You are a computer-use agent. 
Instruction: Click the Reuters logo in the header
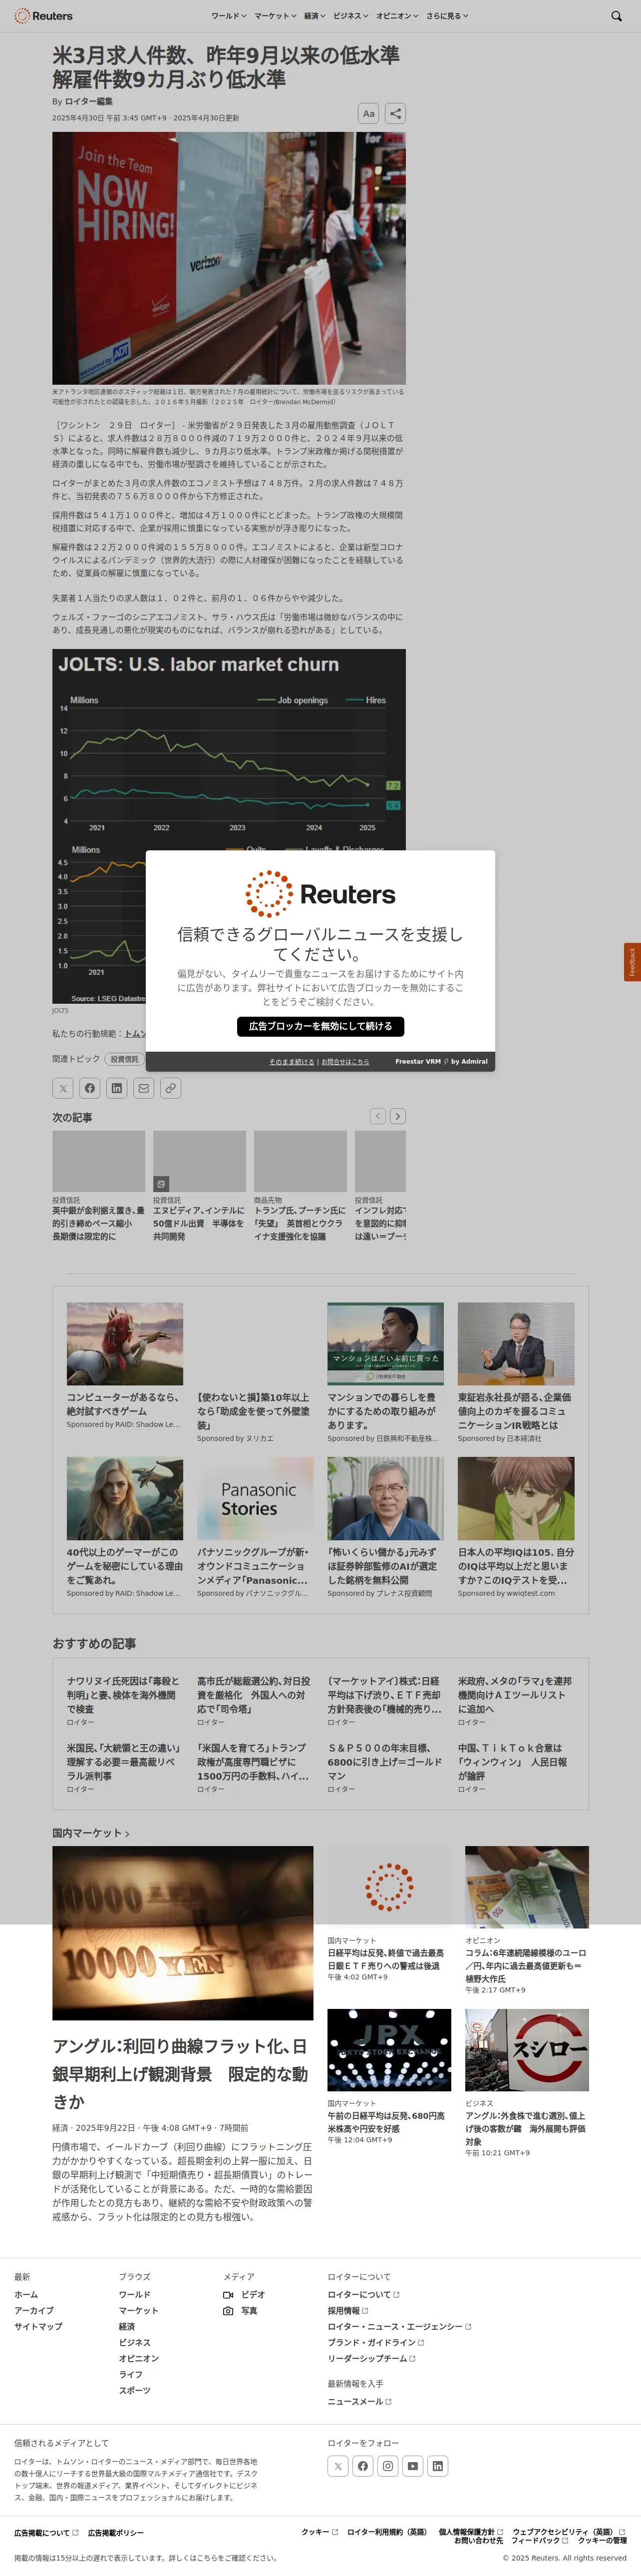[x=43, y=16]
